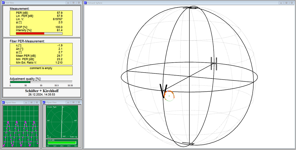The width and height of the screenshot is (296, 150).
Task: Click the polarization ellipse polar plot
Action: [62, 122]
